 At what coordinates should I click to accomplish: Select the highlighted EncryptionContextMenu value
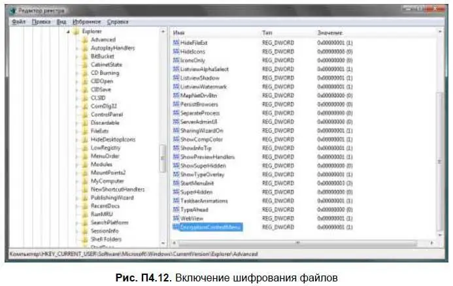click(211, 227)
